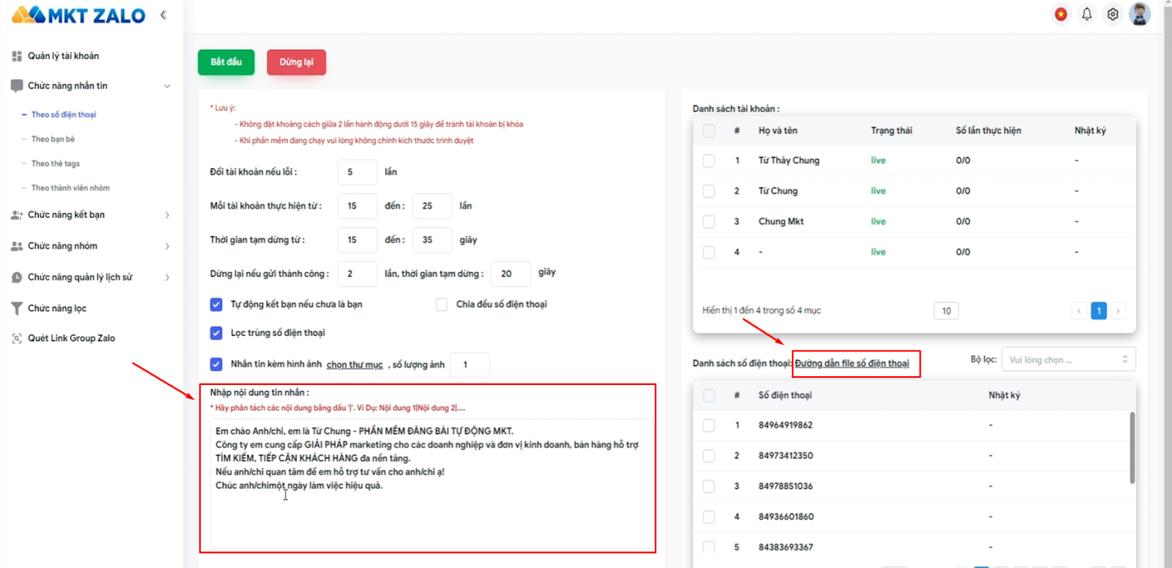Click the message content text area
Image resolution: width=1172 pixels, height=568 pixels.
coord(429,484)
